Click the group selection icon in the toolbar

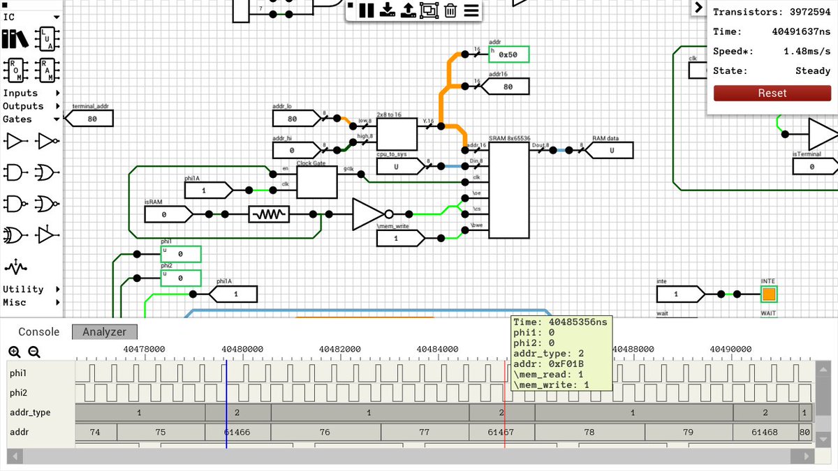(429, 10)
